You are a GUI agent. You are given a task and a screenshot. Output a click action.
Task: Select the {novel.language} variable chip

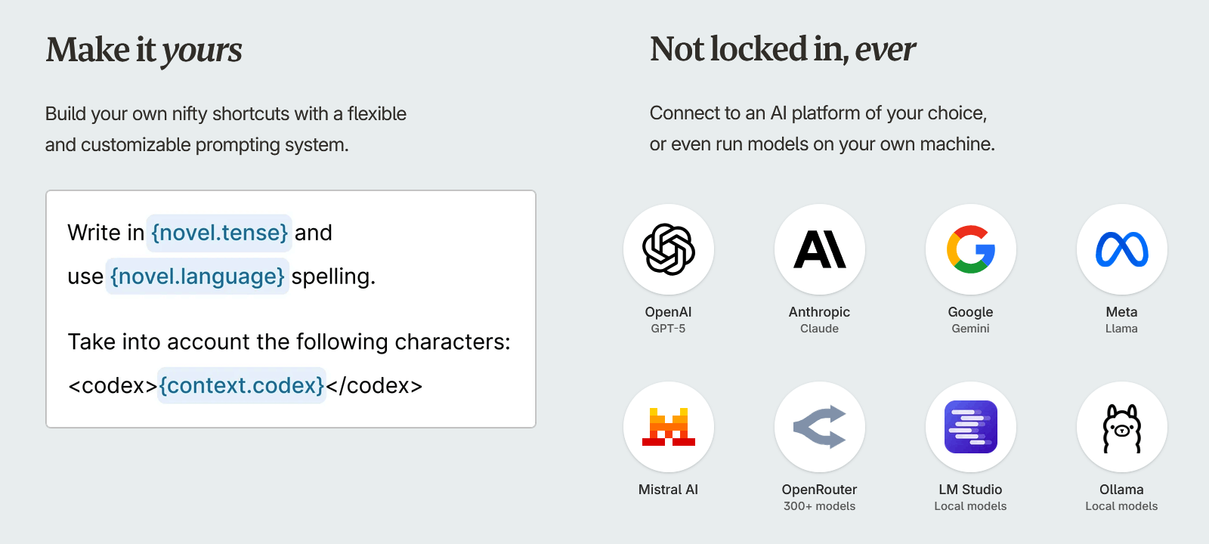[x=197, y=277]
